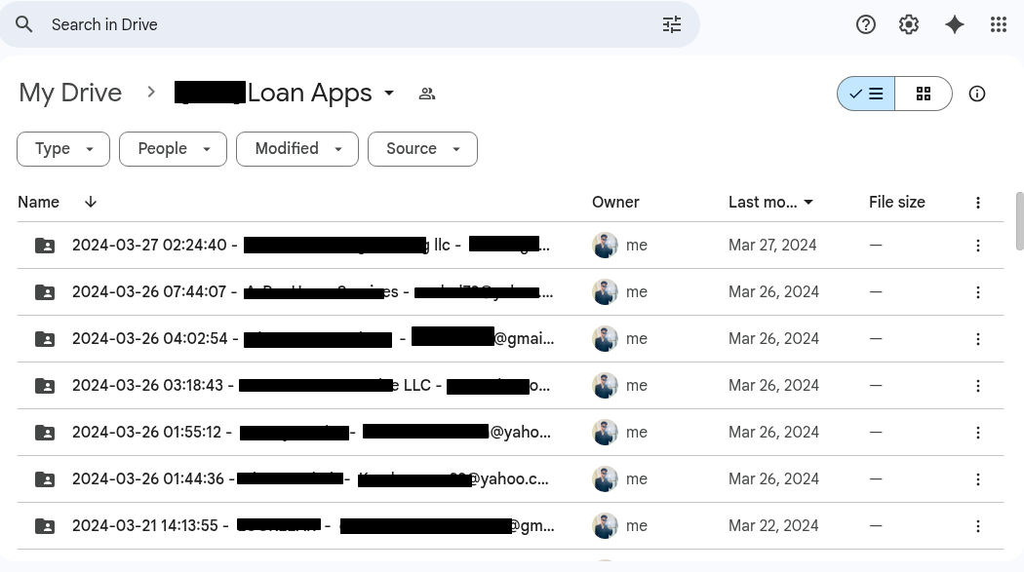
Task: Click shared folder icon of 2024-03-26 01:55:12 row
Action: pyautogui.click(x=45, y=433)
